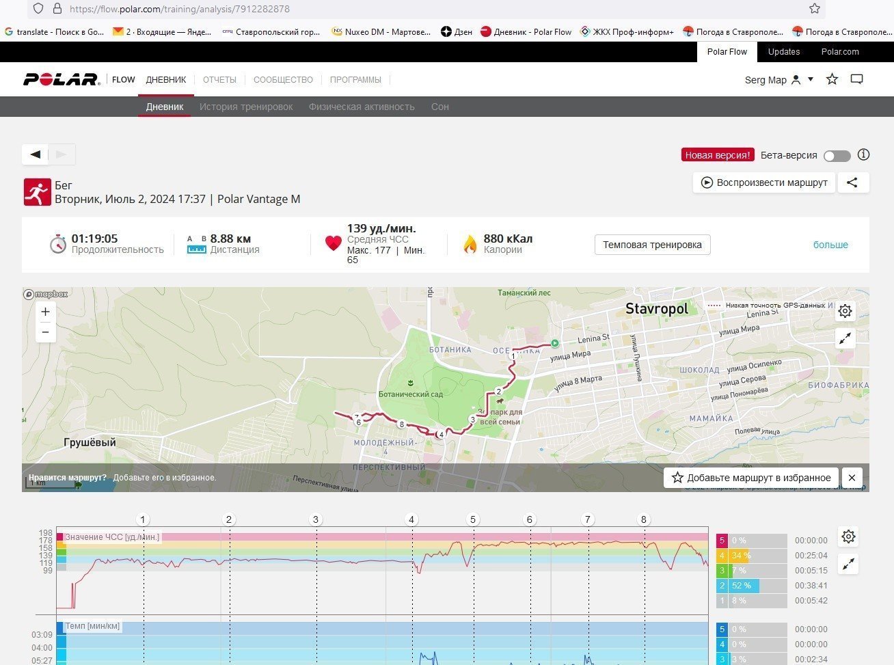The width and height of the screenshot is (894, 665).
Task: Open the ПРОГРАММЫ main menu item
Action: point(355,80)
